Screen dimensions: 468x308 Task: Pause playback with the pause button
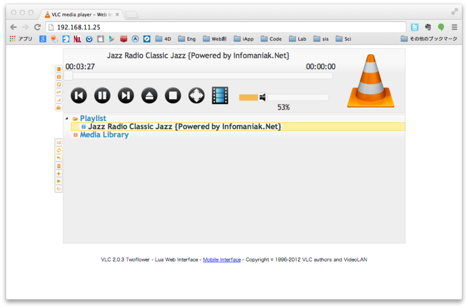(102, 95)
